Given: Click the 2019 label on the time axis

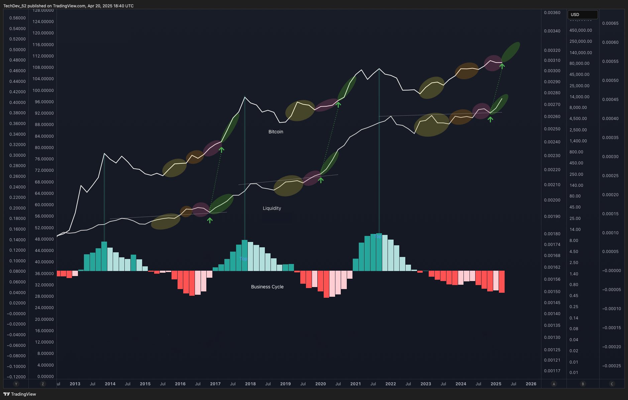Looking at the screenshot, I should (285, 384).
